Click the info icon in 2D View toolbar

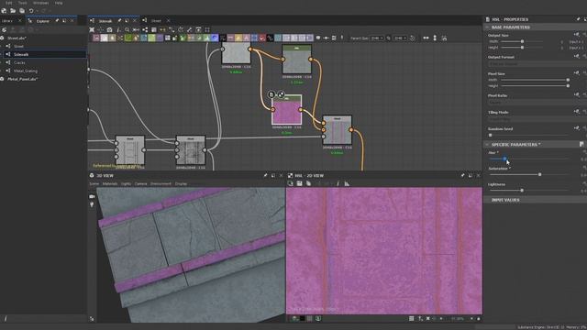[x=338, y=183]
